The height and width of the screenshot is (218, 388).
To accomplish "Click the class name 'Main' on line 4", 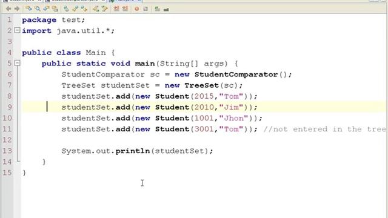I will click(x=96, y=53).
